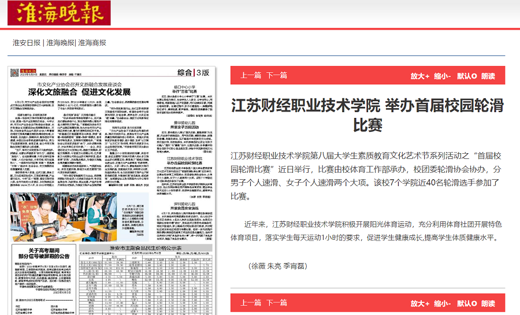This screenshot has width=520, height=315.
Task: Click the sewing workshop photo on newspaper page
Action: (64, 217)
